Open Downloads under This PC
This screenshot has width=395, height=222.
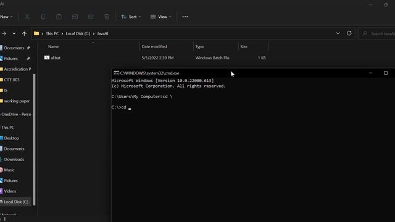14,159
